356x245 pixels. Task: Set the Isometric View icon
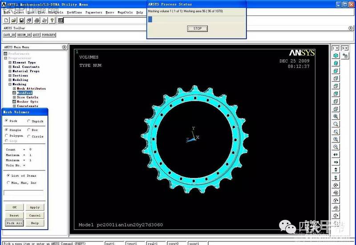tap(336, 55)
